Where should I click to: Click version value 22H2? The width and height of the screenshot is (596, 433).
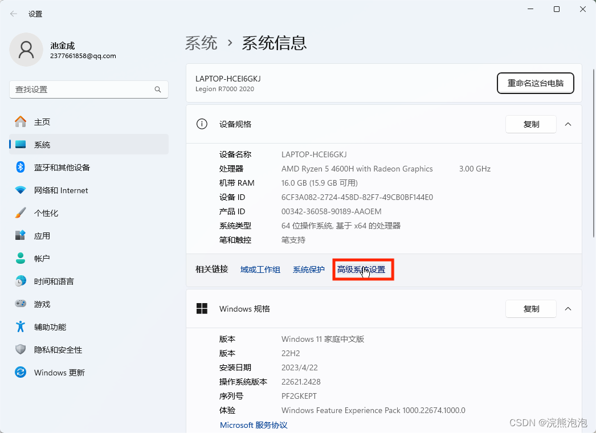[291, 353]
